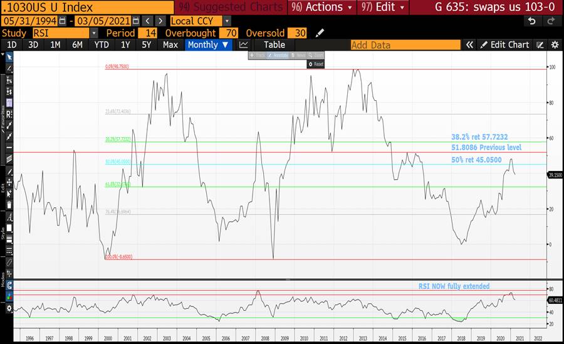Click the redo arrow icon

click(x=550, y=21)
